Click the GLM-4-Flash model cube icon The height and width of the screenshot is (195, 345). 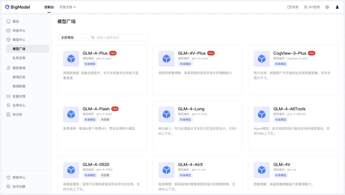(x=71, y=114)
